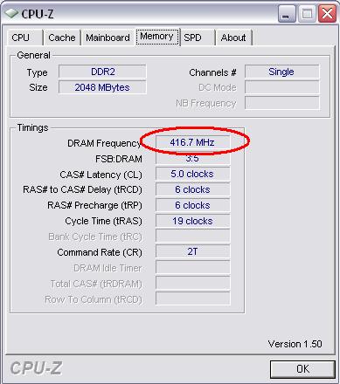Click the CAS# Latency value 5.0 clocks
This screenshot has width=340, height=384.
pos(192,174)
